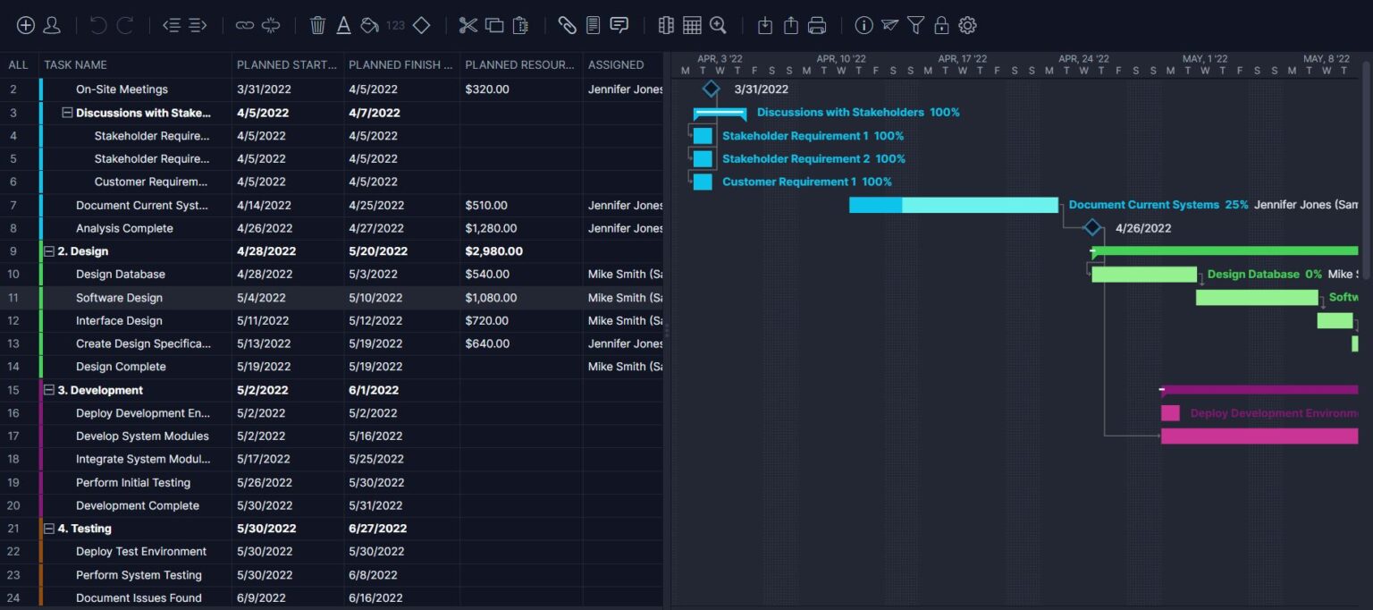1373x610 pixels.
Task: Link tasks with the chain icon
Action: pos(245,26)
